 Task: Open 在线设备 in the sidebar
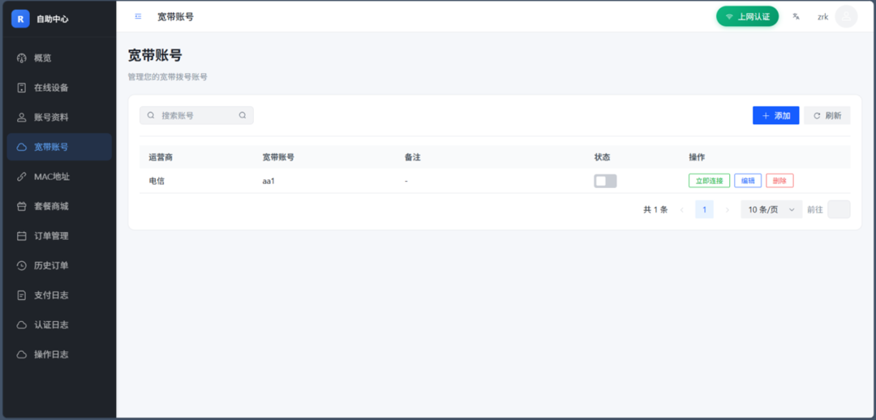pos(59,88)
